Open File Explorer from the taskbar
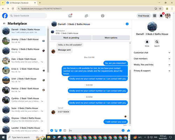Viewport: 175px width, 140px height. click(x=49, y=137)
